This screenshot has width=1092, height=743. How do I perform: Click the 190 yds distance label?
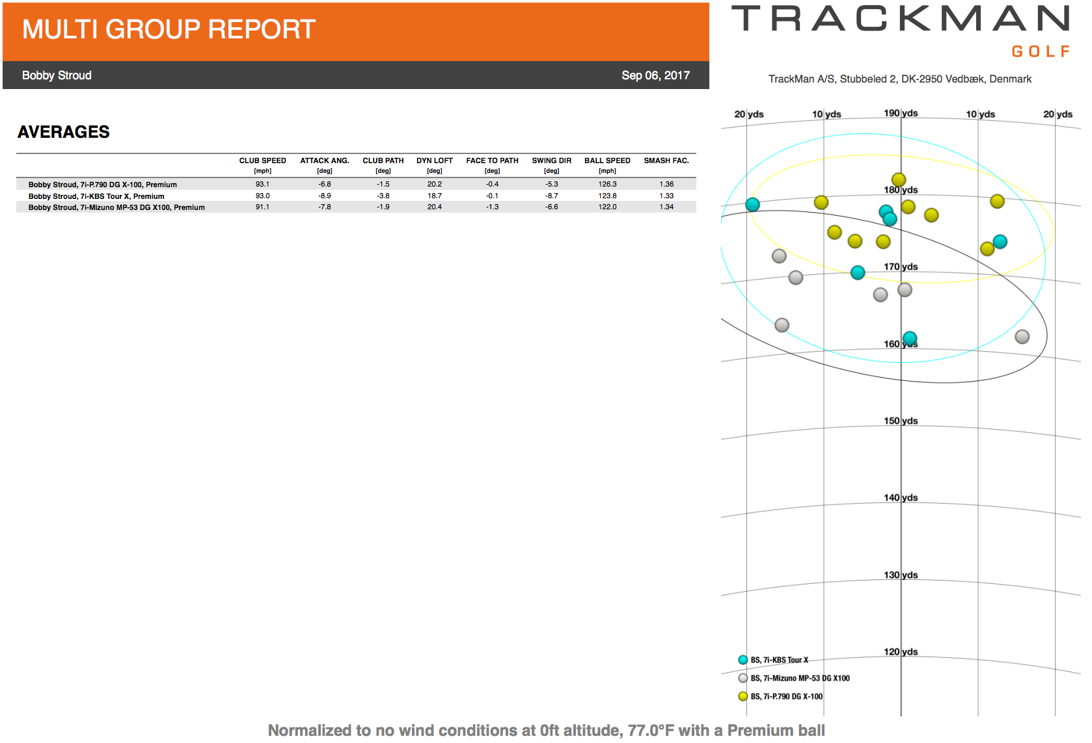[x=901, y=113]
